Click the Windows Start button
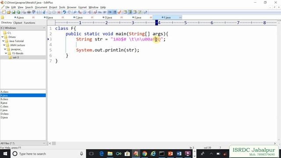The height and width of the screenshot is (158, 281). pyautogui.click(x=5, y=154)
